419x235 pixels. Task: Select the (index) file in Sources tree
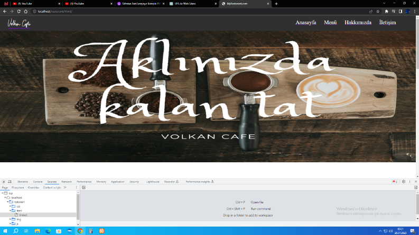coord(23,215)
